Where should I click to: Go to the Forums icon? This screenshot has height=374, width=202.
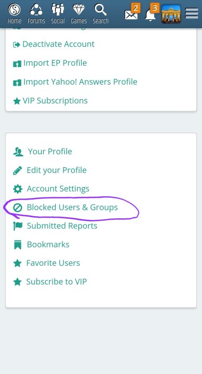[36, 10]
